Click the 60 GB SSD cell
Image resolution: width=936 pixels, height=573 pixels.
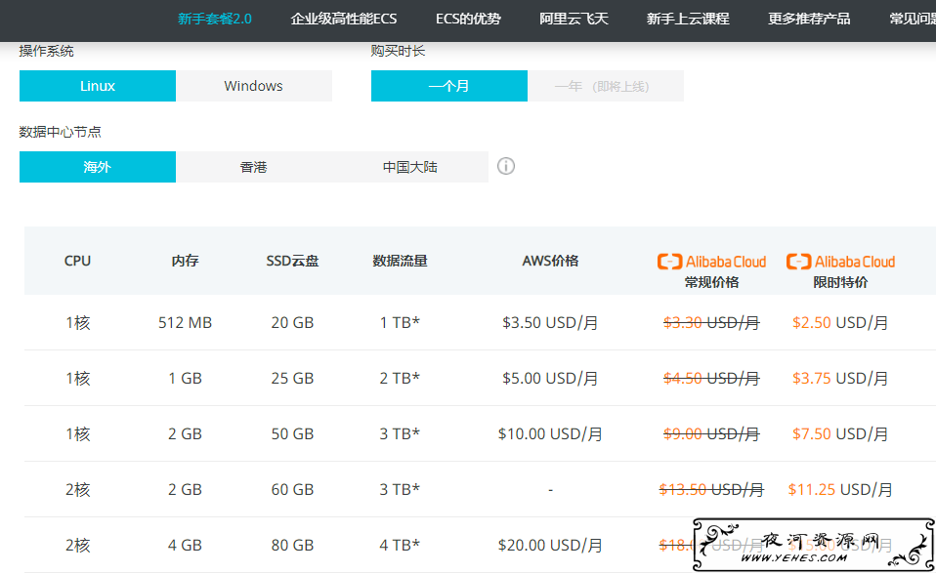292,489
